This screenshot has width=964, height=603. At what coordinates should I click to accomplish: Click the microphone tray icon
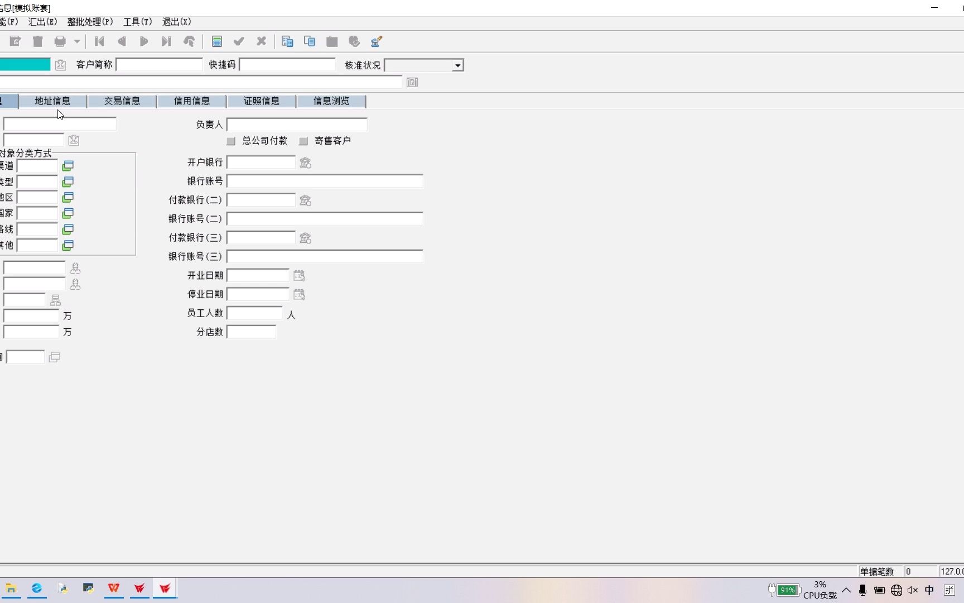[x=862, y=590]
